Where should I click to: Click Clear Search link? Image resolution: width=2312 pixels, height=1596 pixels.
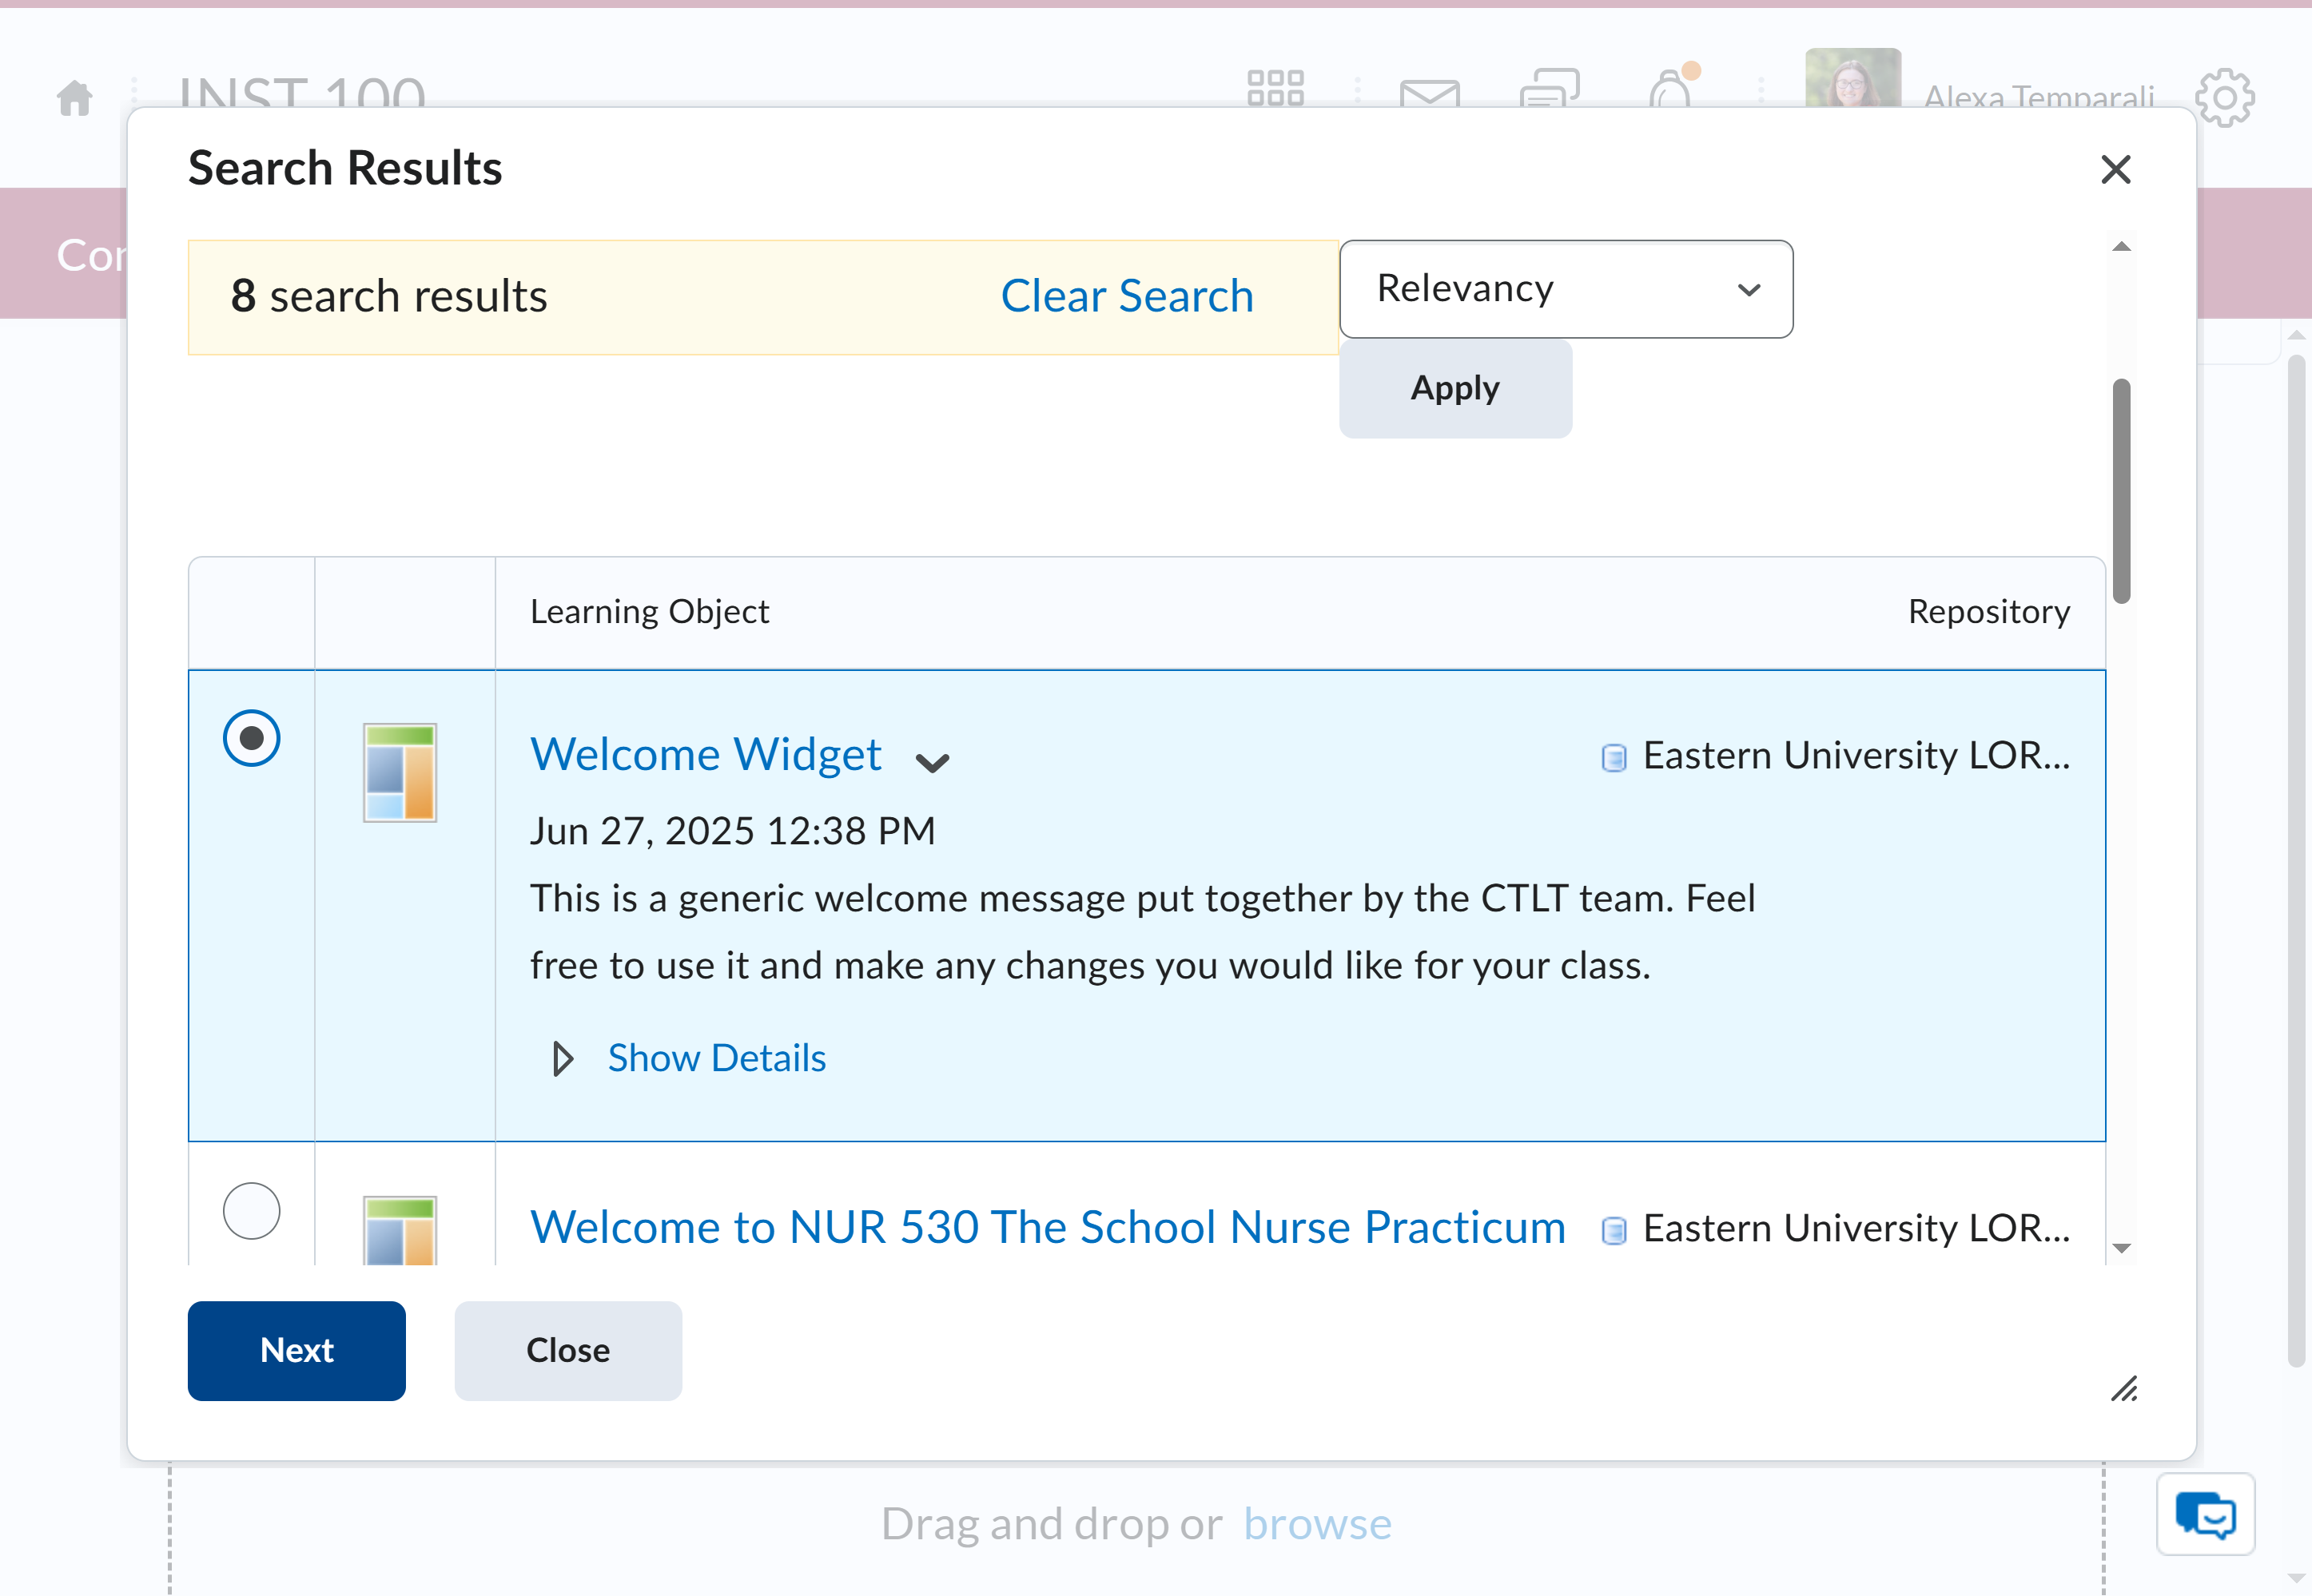pos(1127,296)
